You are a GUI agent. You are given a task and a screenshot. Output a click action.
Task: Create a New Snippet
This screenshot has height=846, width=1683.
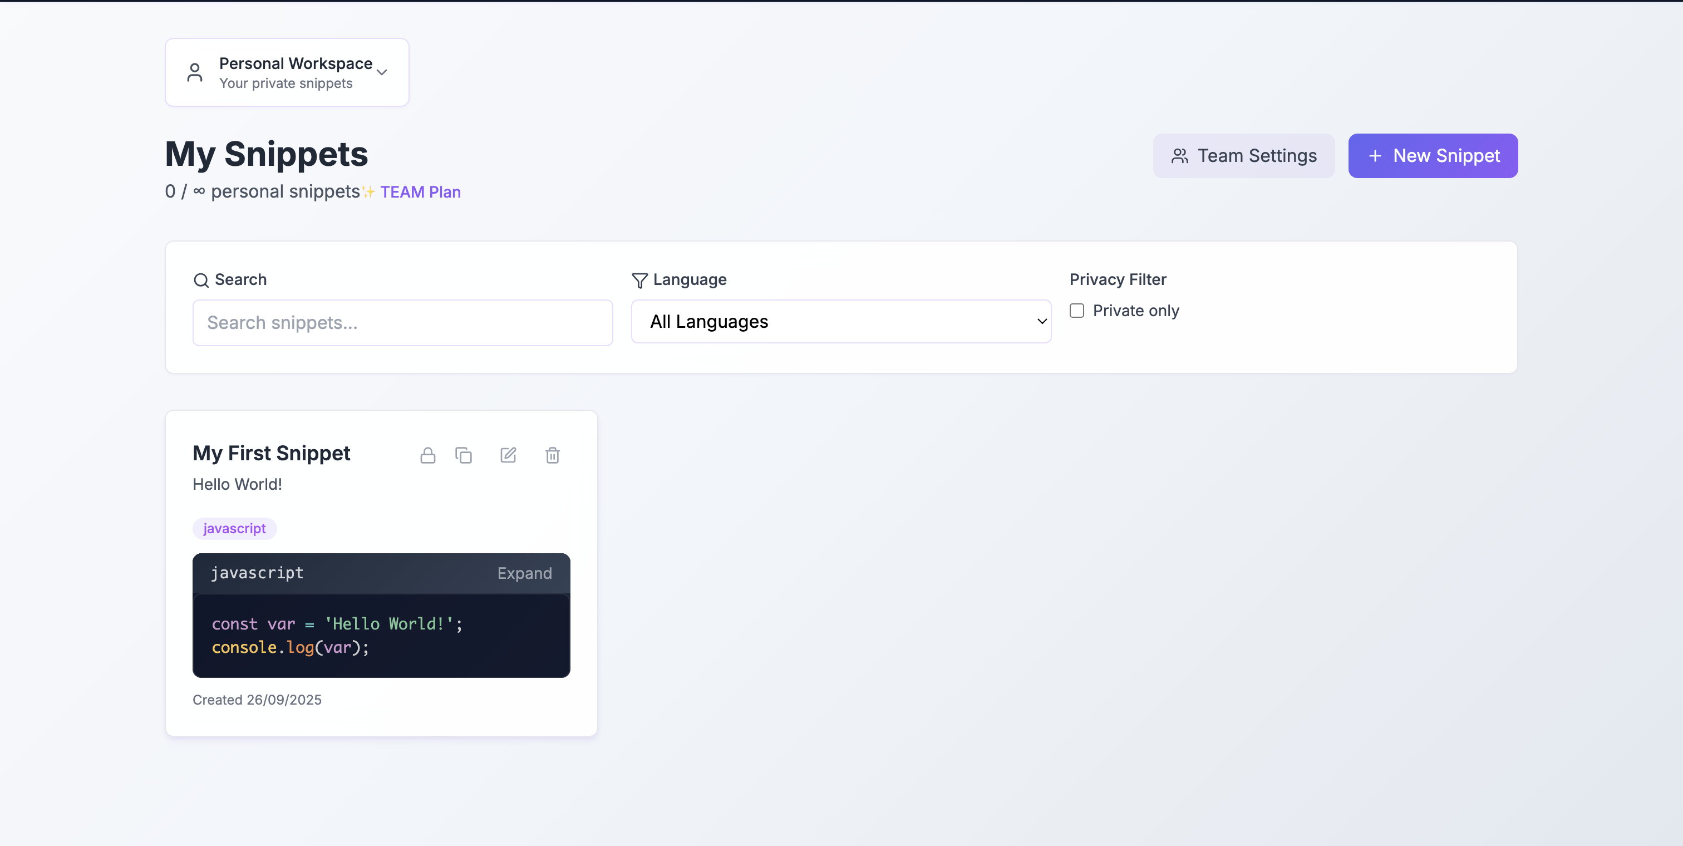(x=1433, y=156)
